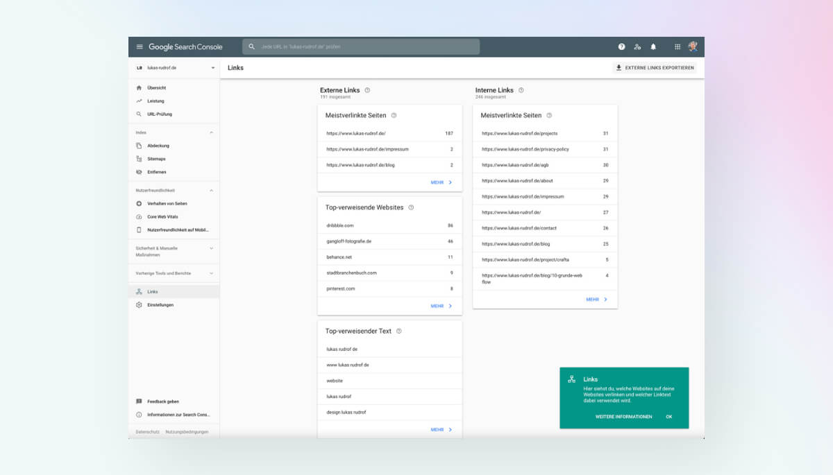Open the Google apps grid
The height and width of the screenshot is (475, 833).
point(678,46)
